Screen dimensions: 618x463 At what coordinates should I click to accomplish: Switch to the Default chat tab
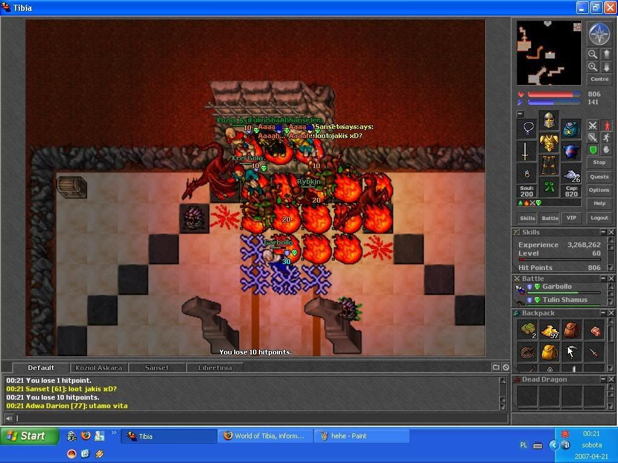point(41,368)
